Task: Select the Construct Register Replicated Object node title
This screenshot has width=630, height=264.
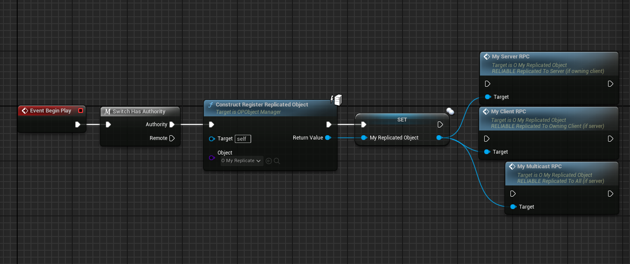Action: (x=261, y=105)
